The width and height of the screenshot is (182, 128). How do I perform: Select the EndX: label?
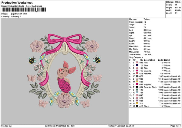coord(132,41)
